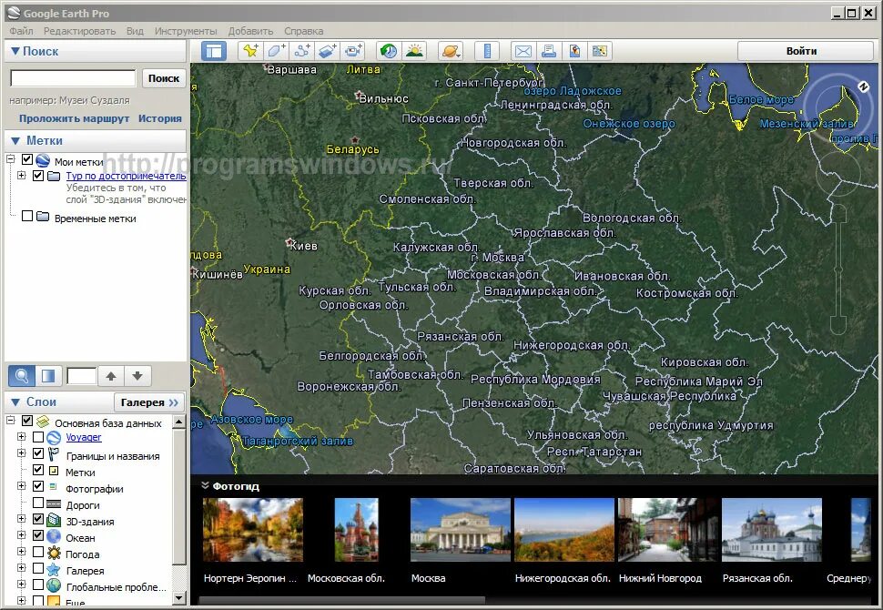Enable the Voyager layer checkbox

[38, 437]
